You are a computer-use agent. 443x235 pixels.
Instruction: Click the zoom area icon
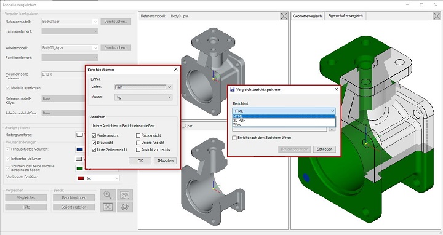point(124,195)
